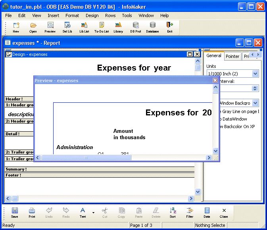Open the Tools menu
The image size is (267, 230).
127,15
